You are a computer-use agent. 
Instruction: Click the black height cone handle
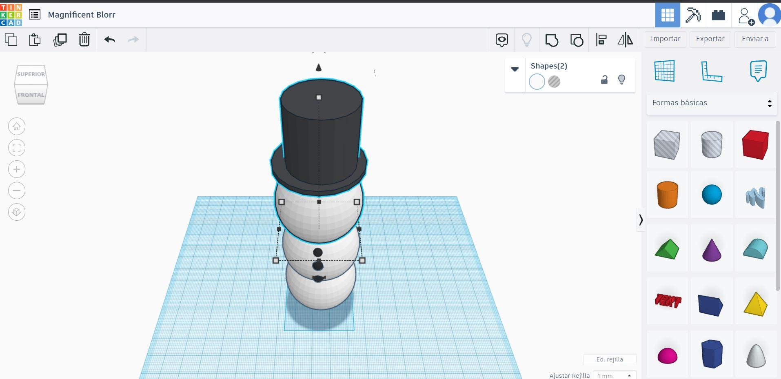coord(319,67)
